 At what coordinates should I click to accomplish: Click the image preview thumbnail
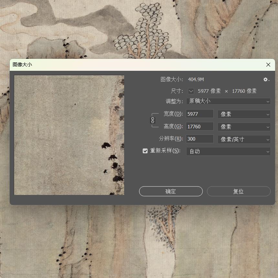[69, 135]
